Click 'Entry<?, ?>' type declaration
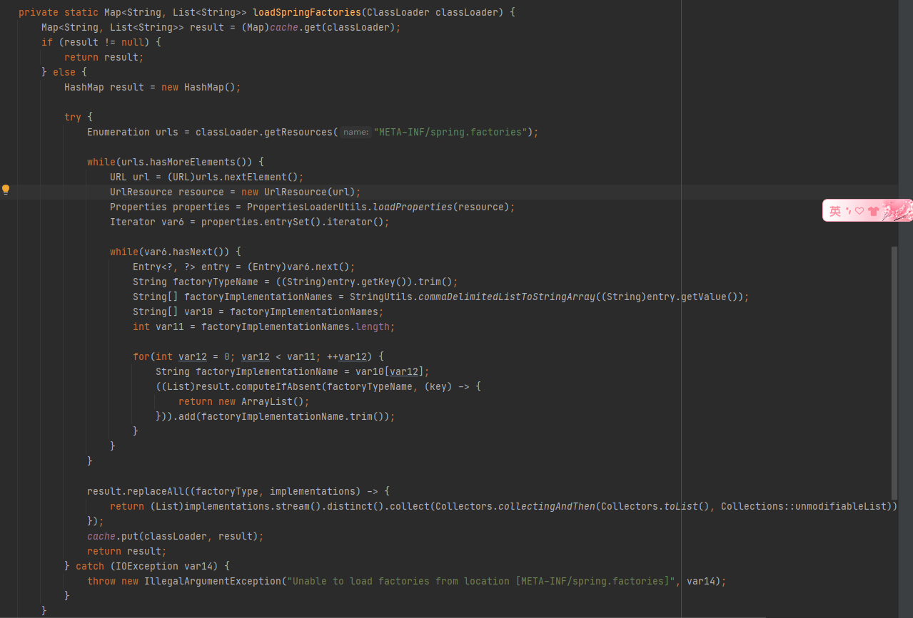Screen dimensions: 913x618 pyautogui.click(x=164, y=267)
